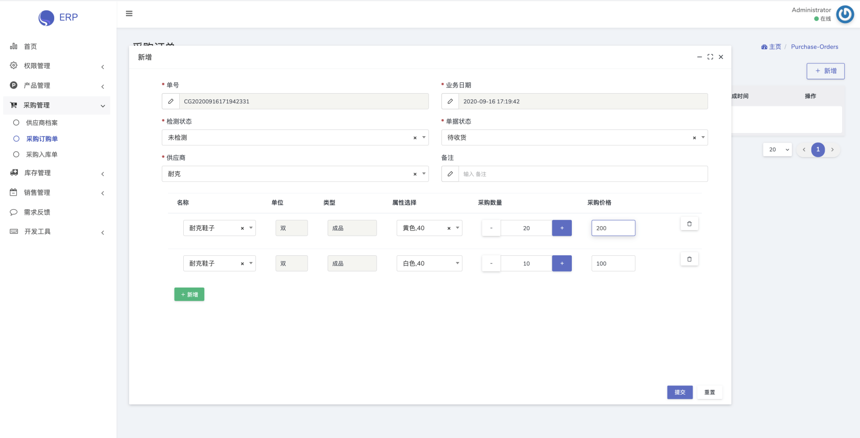Add a row with green 新增 button
Screen dimensions: 860x438
point(189,294)
